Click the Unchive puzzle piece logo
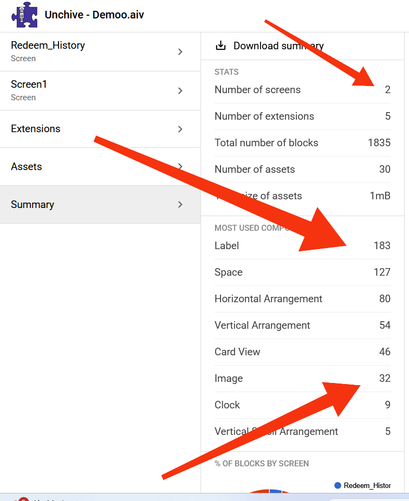This screenshot has width=409, height=501. 24,15
